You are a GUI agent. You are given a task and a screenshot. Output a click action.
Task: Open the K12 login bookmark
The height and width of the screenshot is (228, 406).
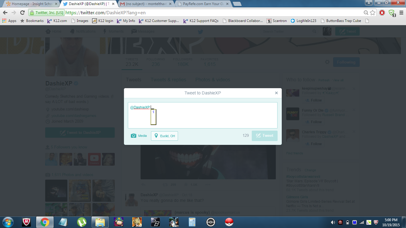tap(103, 21)
